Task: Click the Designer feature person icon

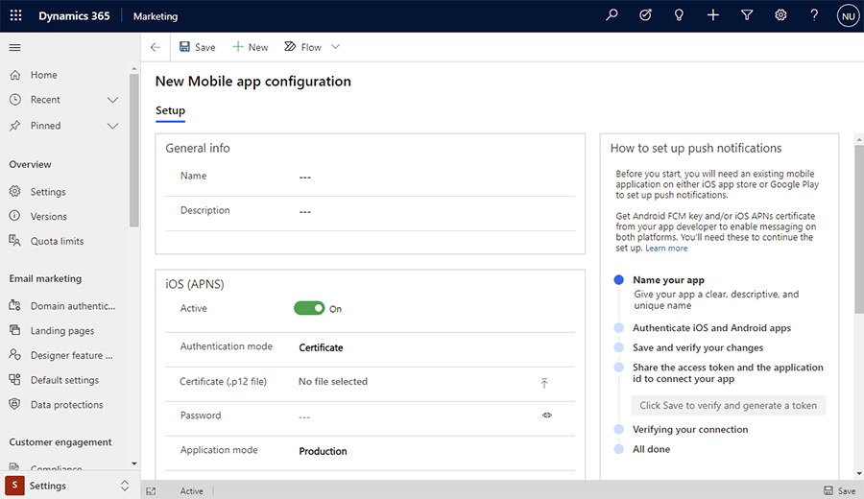Action: tap(14, 355)
